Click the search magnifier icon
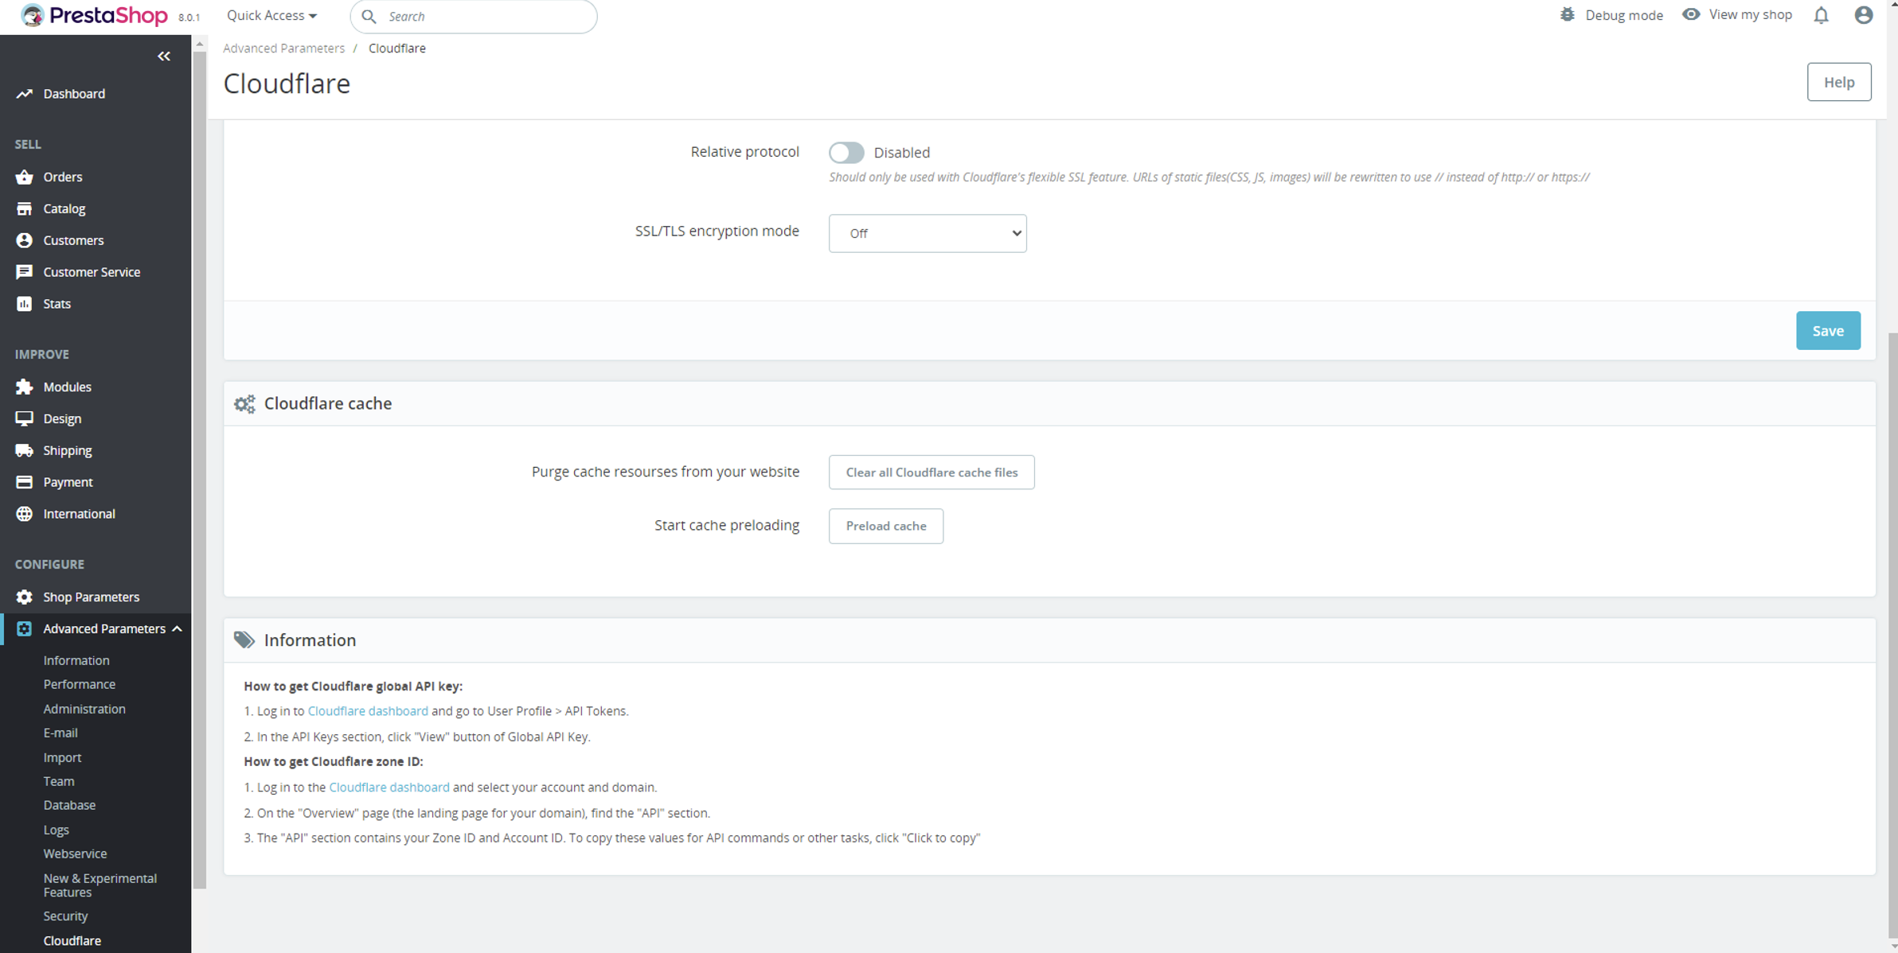Screen dimensions: 1898x953 [x=369, y=16]
